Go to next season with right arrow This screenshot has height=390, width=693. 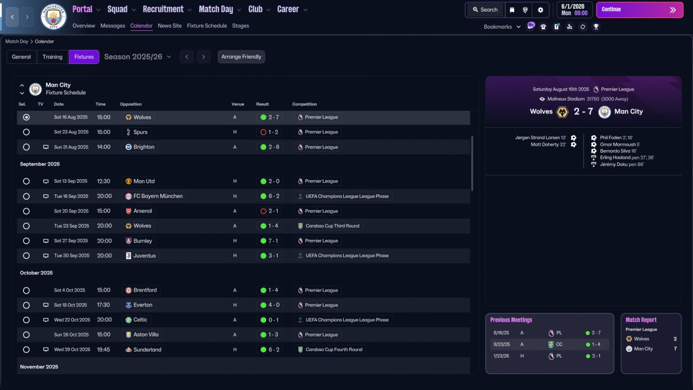pyautogui.click(x=204, y=57)
